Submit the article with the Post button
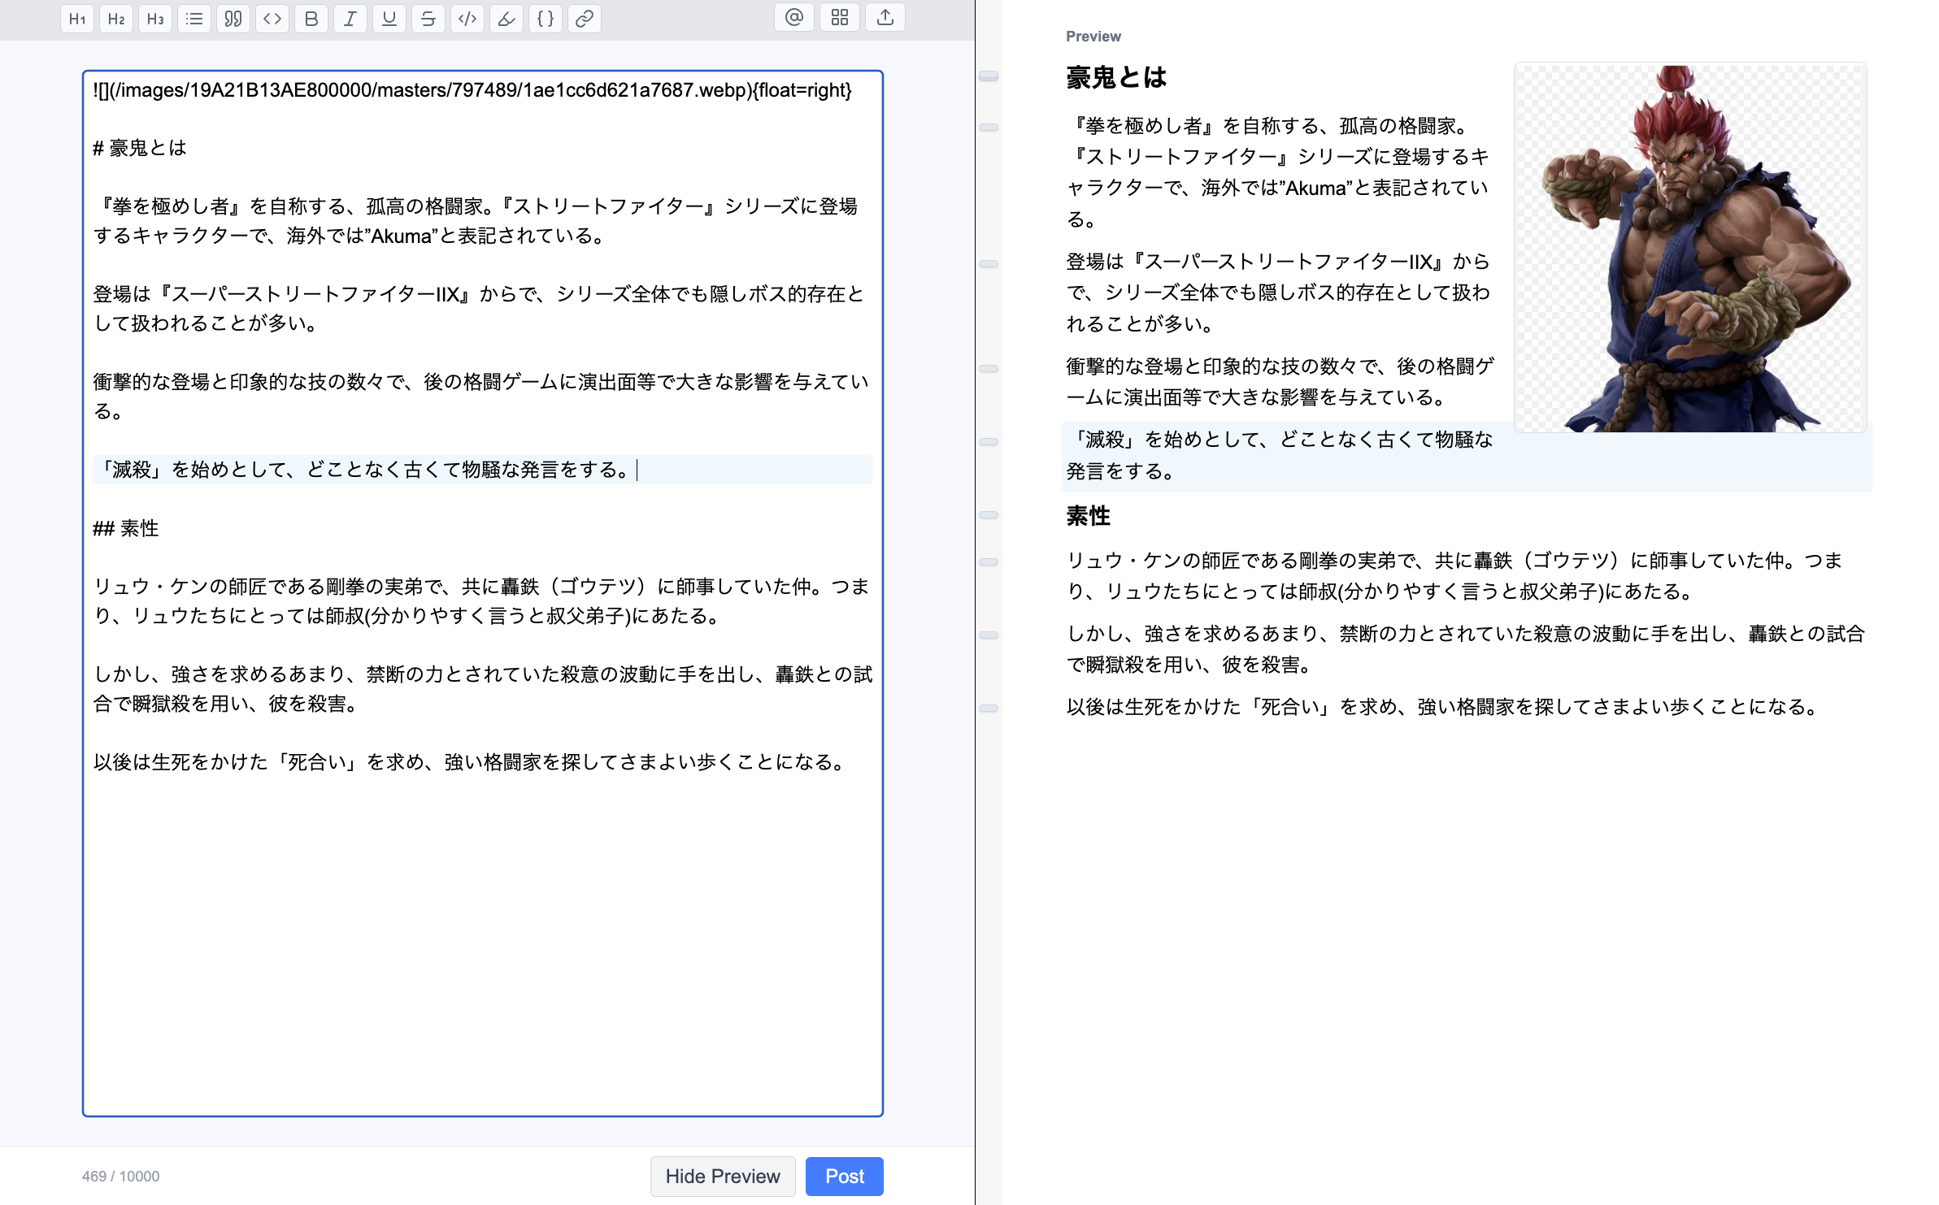 pos(845,1176)
